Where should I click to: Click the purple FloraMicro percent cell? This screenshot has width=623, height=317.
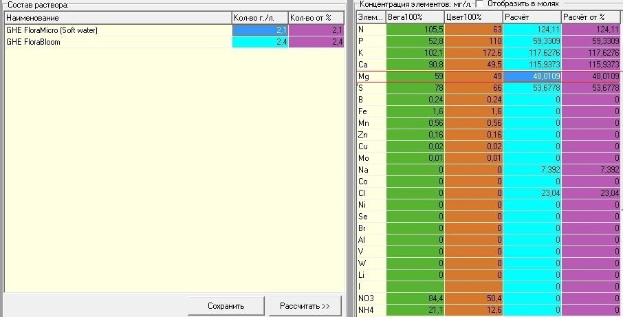(x=316, y=30)
